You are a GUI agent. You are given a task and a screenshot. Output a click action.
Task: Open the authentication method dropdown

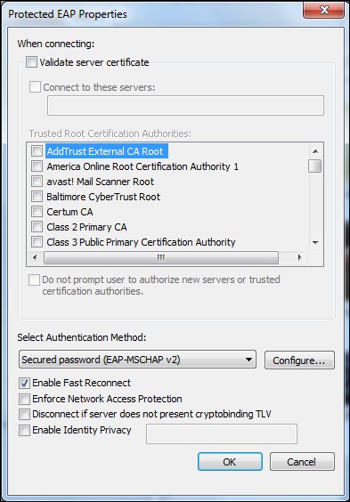point(138,360)
